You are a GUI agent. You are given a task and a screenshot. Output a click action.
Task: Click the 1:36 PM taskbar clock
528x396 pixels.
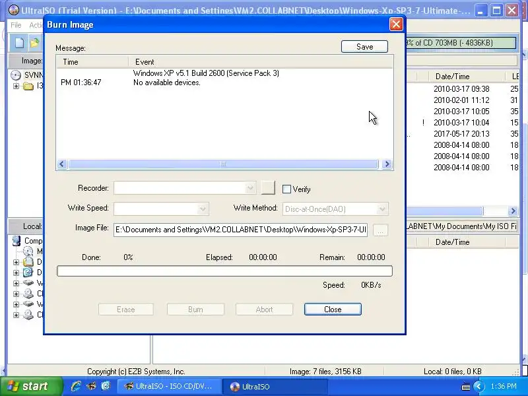[504, 386]
